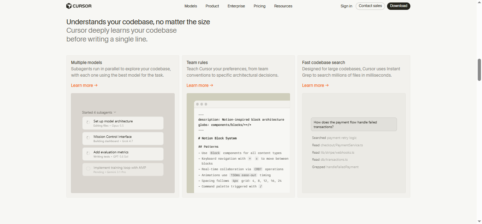Click the spinner next to Mission Control Interface
The width and height of the screenshot is (482, 224).
88,138
